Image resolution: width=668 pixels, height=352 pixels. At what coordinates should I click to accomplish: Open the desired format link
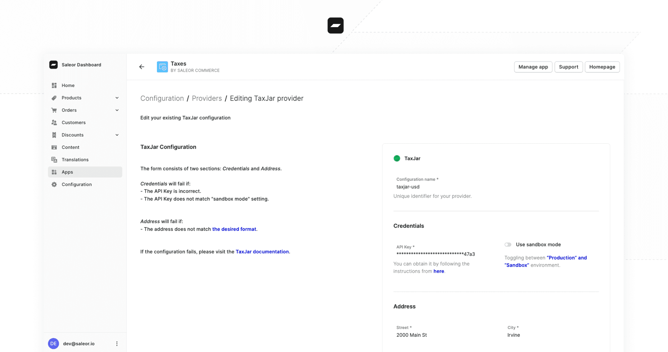[x=234, y=229]
